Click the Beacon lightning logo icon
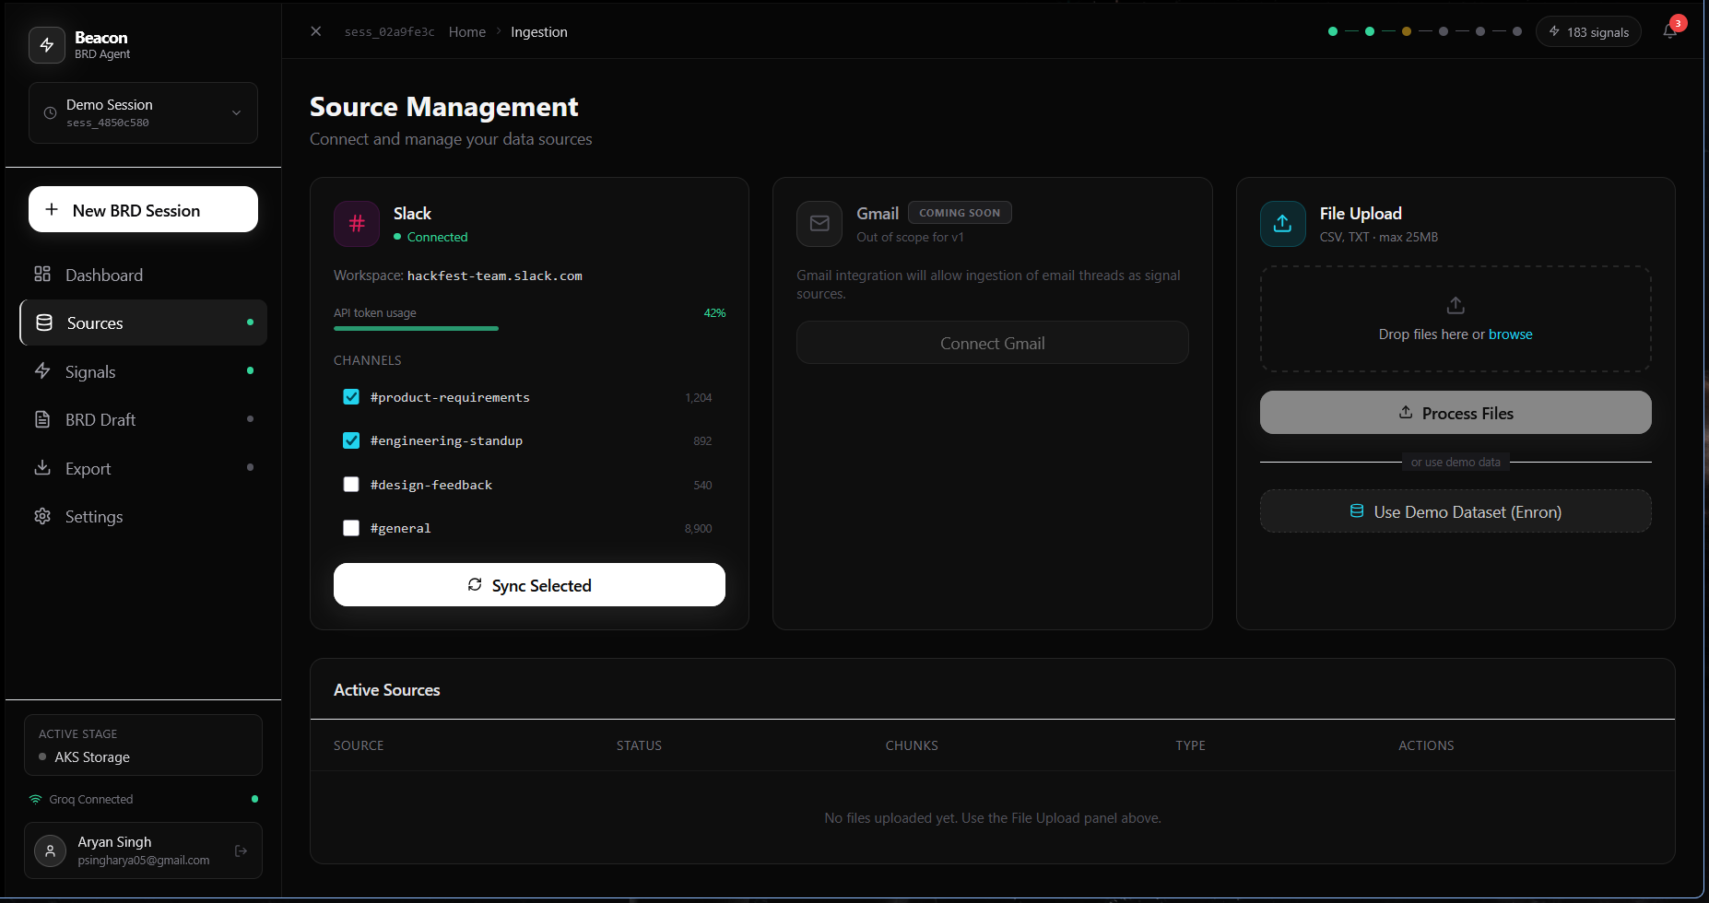This screenshot has width=1709, height=903. pyautogui.click(x=47, y=45)
